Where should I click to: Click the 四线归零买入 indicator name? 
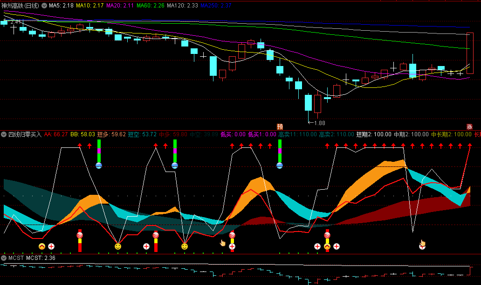click(25, 134)
